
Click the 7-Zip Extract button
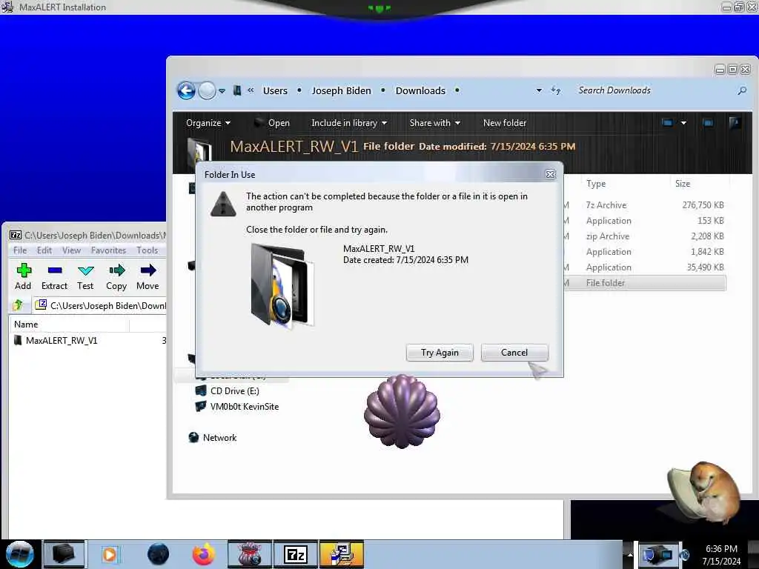54,277
